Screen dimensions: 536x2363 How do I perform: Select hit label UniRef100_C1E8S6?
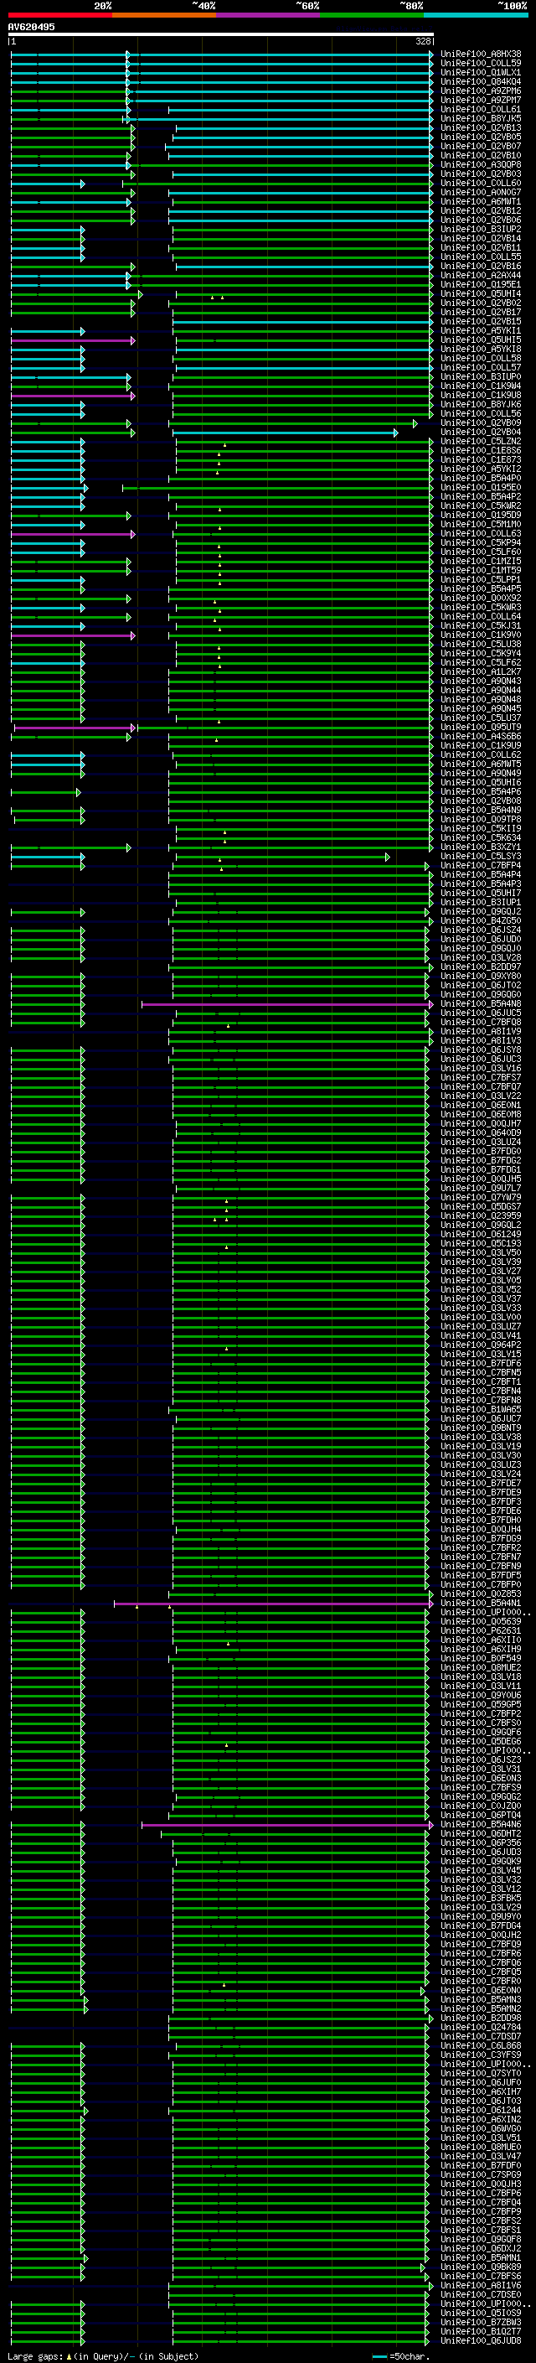point(481,450)
